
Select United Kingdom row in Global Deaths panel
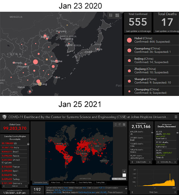140,157
